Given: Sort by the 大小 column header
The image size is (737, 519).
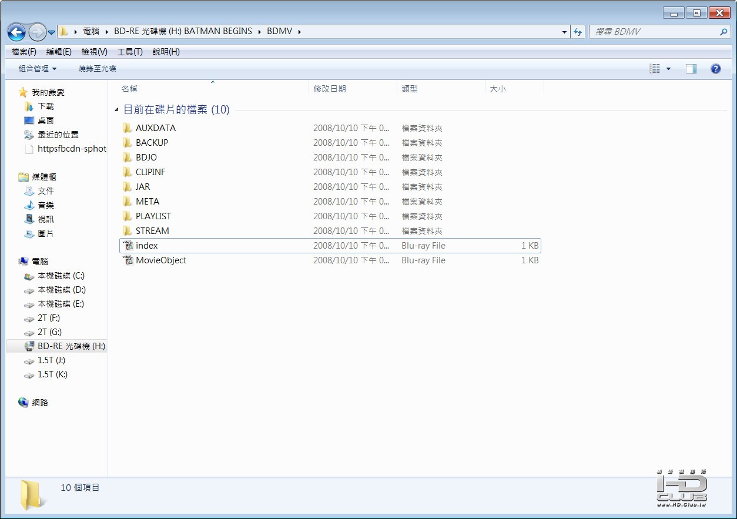Looking at the screenshot, I should [514, 89].
